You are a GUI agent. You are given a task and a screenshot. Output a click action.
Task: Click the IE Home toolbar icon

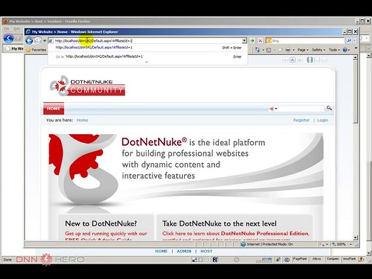coord(257,50)
